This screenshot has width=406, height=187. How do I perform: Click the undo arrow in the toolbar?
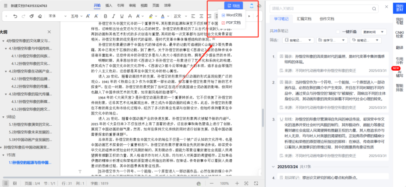(x=15, y=16)
